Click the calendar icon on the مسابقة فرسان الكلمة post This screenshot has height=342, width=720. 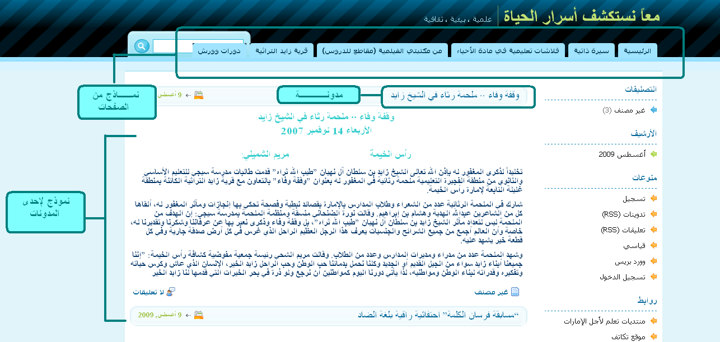199,315
